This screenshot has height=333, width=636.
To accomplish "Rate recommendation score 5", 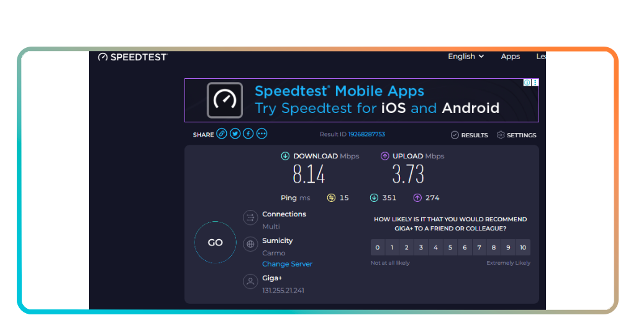I will point(450,247).
